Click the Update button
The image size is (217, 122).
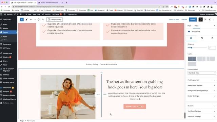[x=193, y=20]
